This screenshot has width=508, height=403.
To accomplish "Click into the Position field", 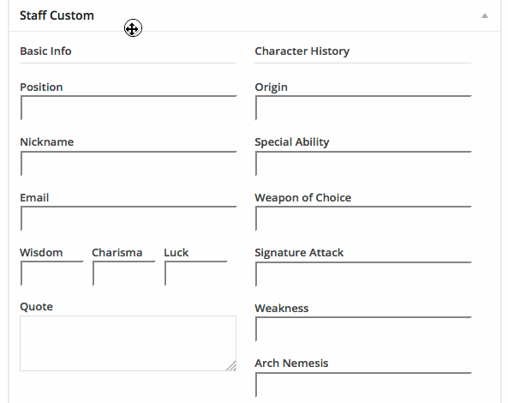I will click(128, 108).
